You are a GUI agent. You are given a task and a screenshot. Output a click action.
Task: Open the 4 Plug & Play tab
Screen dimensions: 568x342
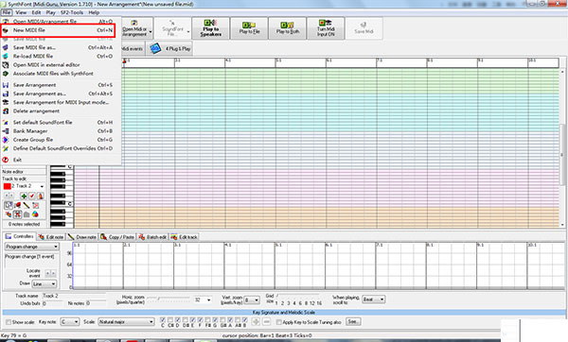(169, 48)
